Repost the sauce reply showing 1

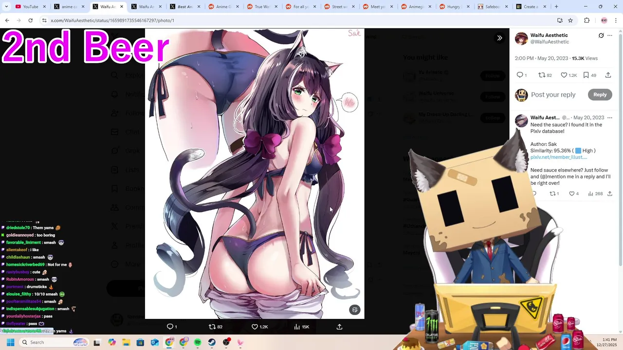554,193
